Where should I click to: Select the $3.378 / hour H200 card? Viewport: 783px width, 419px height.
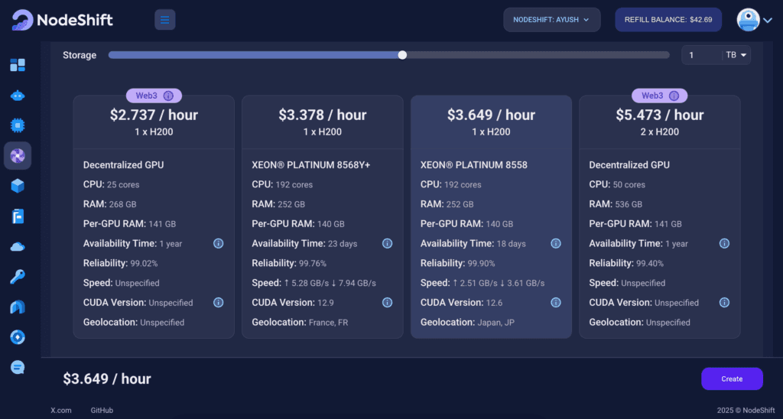[x=322, y=216]
